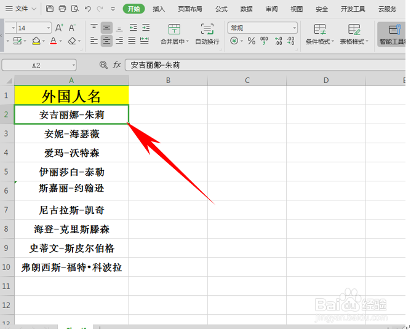Toggle left horizontal alignment

94,41
